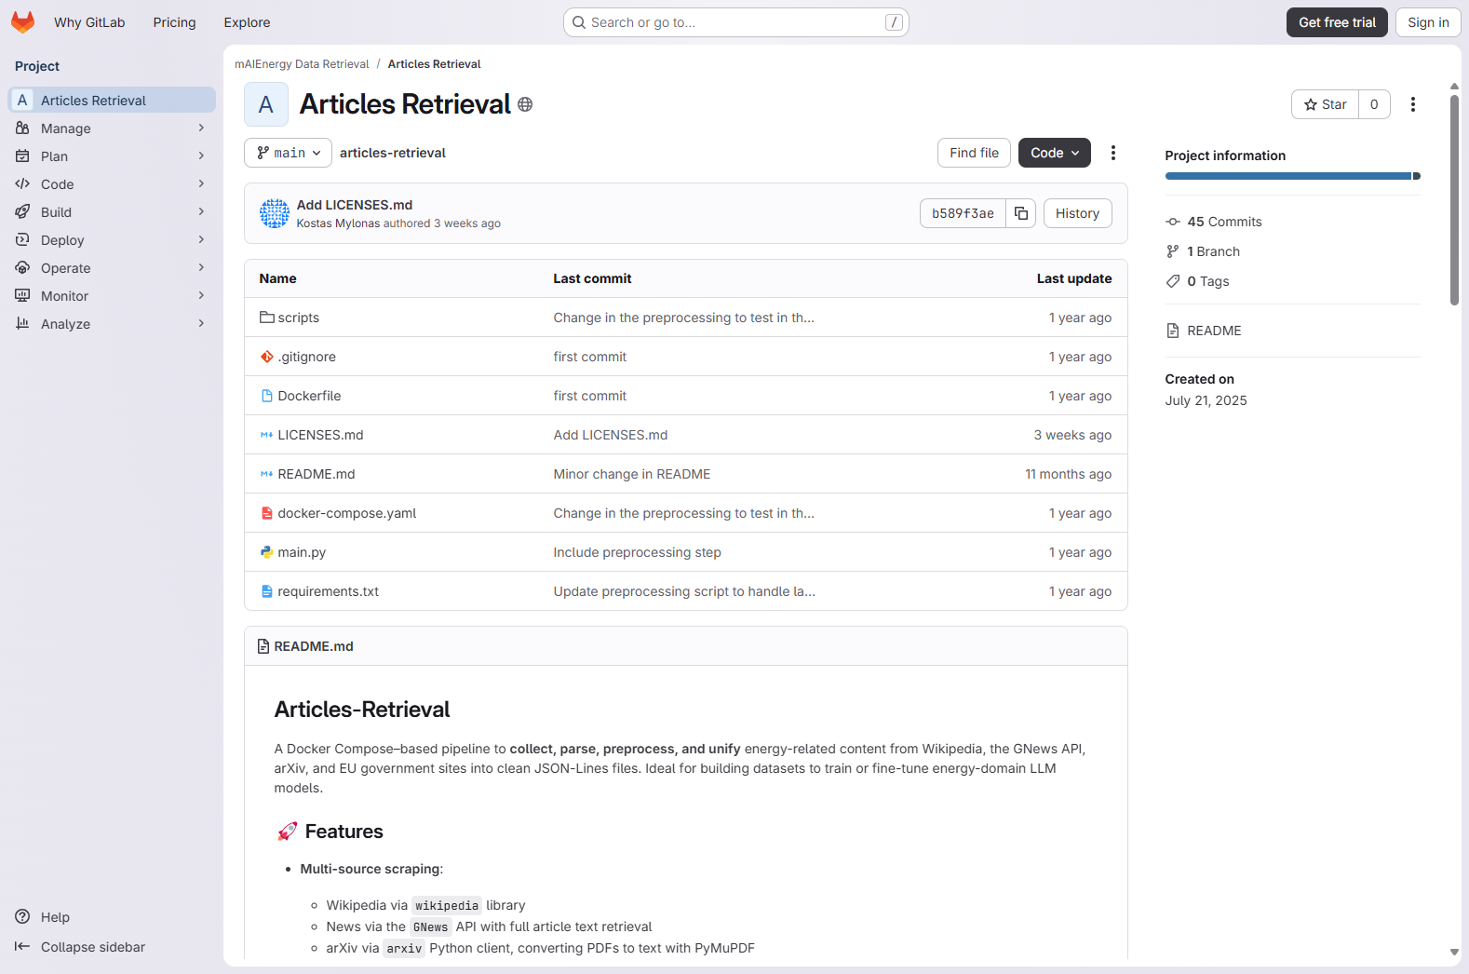Click the language progress bar under Project information
1469x974 pixels.
1292,176
